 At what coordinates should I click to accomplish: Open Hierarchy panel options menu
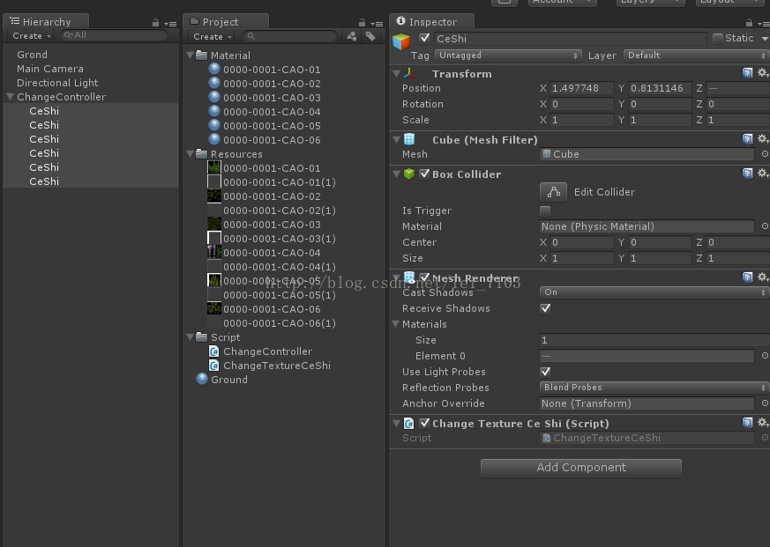coord(170,24)
